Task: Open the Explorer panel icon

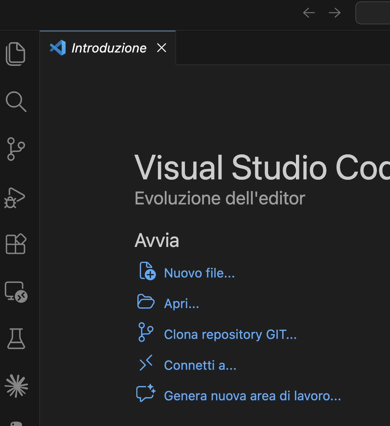Action: [16, 54]
